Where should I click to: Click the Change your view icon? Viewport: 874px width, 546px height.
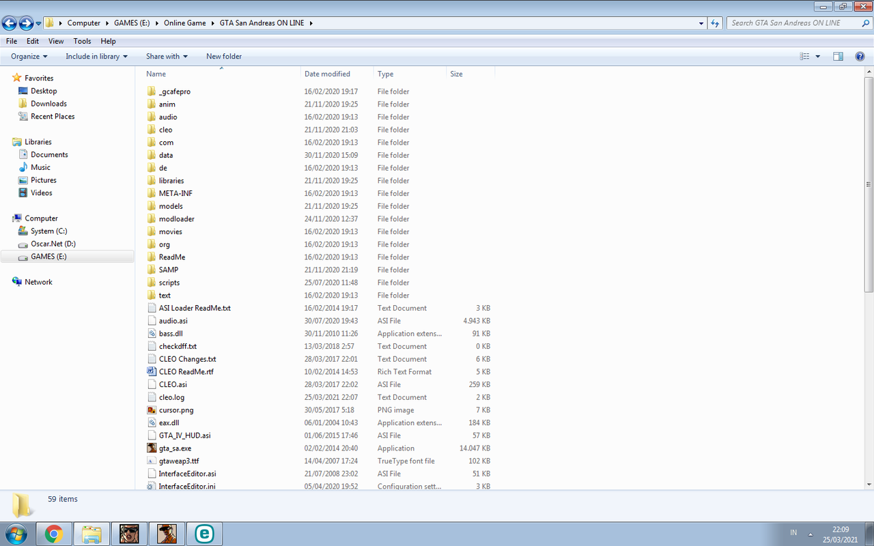(x=805, y=57)
